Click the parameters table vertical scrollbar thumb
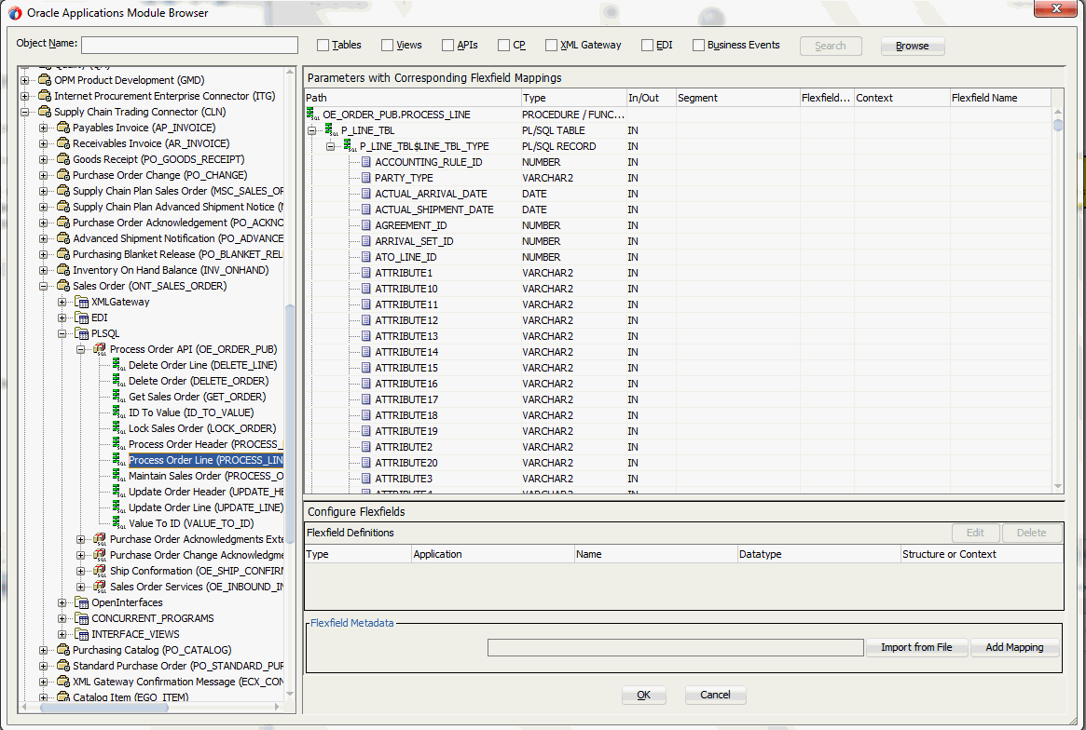The width and height of the screenshot is (1086, 730). coord(1058,125)
